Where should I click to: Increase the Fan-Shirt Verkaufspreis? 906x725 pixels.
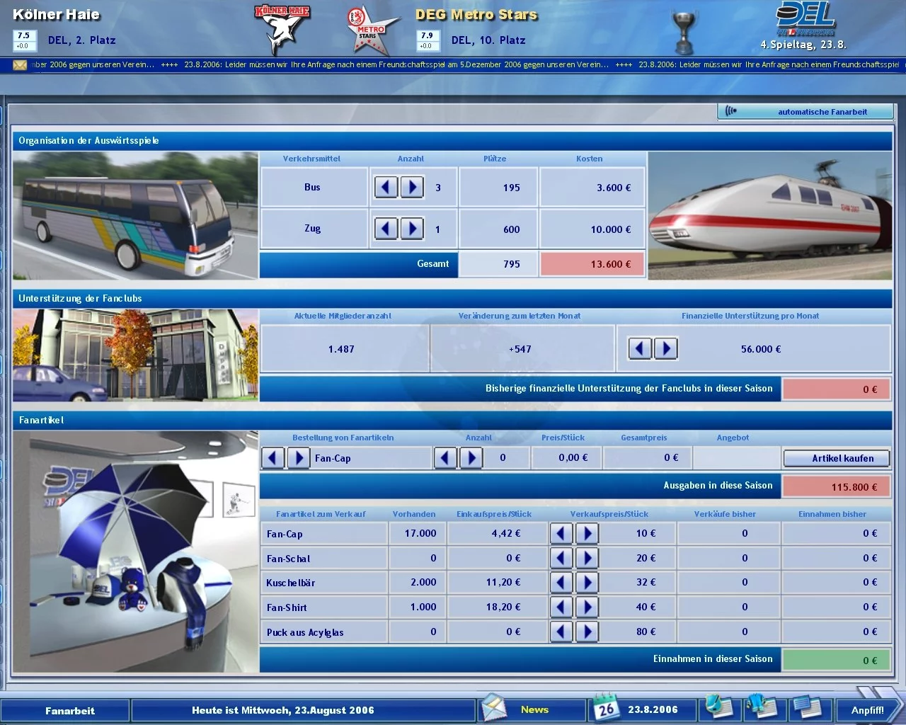point(587,607)
